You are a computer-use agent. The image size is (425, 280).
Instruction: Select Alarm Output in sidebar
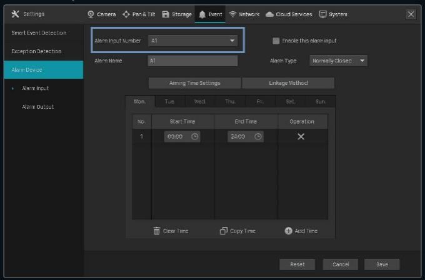click(x=37, y=107)
